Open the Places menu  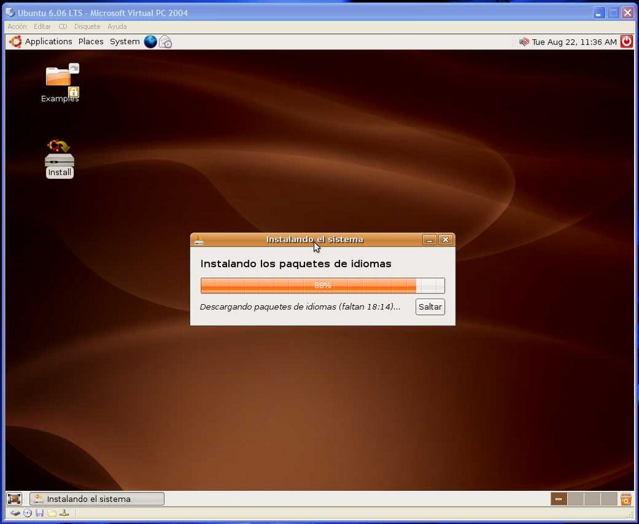[91, 42]
